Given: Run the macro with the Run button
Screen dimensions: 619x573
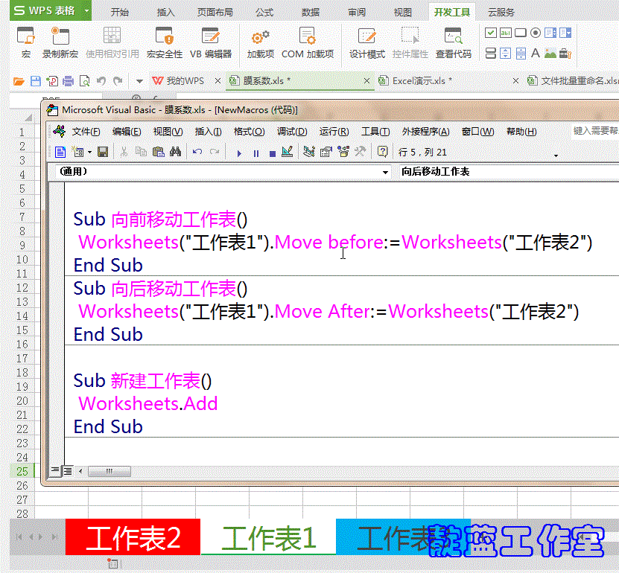Looking at the screenshot, I should 239,152.
